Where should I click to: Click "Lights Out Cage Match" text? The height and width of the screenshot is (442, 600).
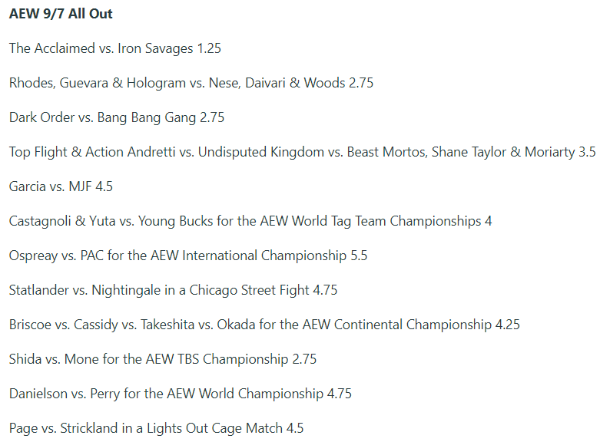point(215,428)
